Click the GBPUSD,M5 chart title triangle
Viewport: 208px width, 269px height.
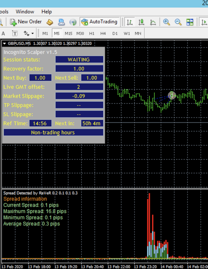[x=4, y=43]
